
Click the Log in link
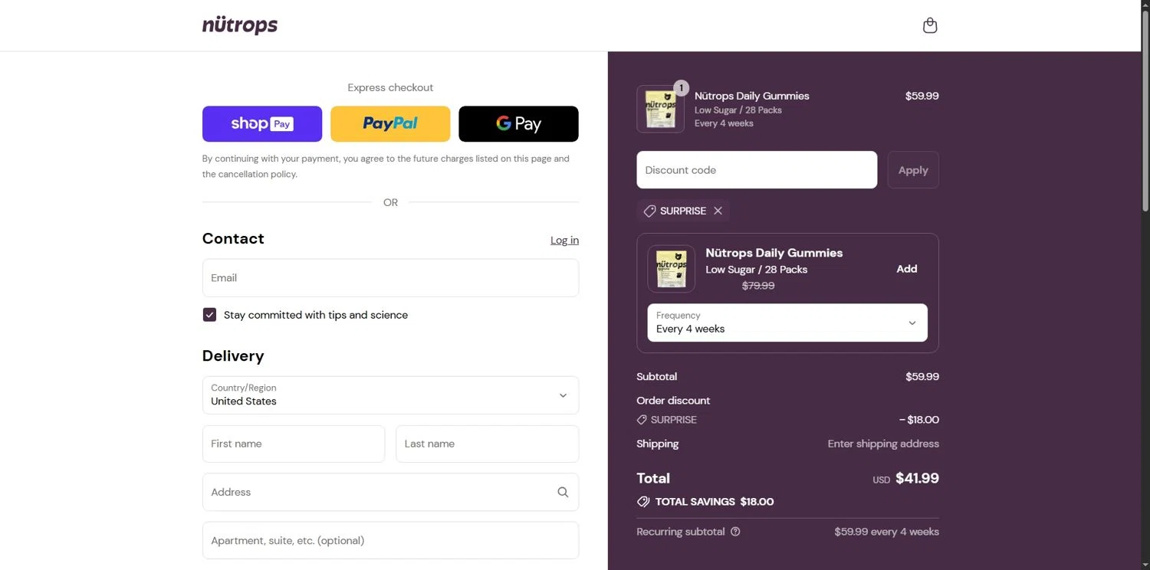tap(564, 240)
